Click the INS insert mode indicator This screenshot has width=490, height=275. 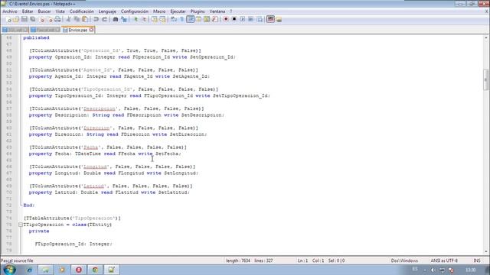pos(477,260)
